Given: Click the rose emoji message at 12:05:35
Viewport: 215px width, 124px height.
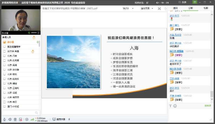Looking at the screenshot, I should (171, 19).
